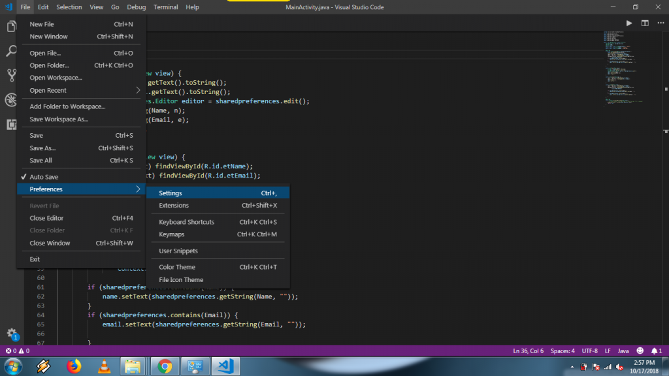This screenshot has height=376, width=669.
Task: Click the Split Editor icon
Action: 645,23
